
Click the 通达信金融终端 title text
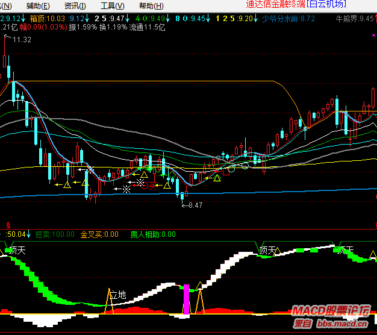coord(276,4)
